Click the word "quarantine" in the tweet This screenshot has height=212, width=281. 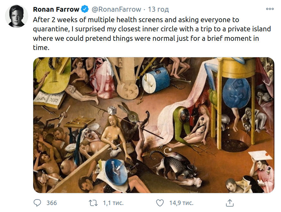click(51, 29)
